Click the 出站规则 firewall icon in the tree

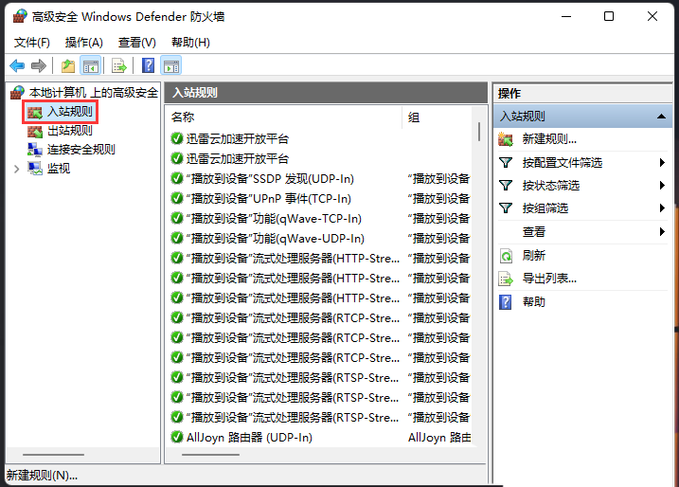tap(35, 131)
